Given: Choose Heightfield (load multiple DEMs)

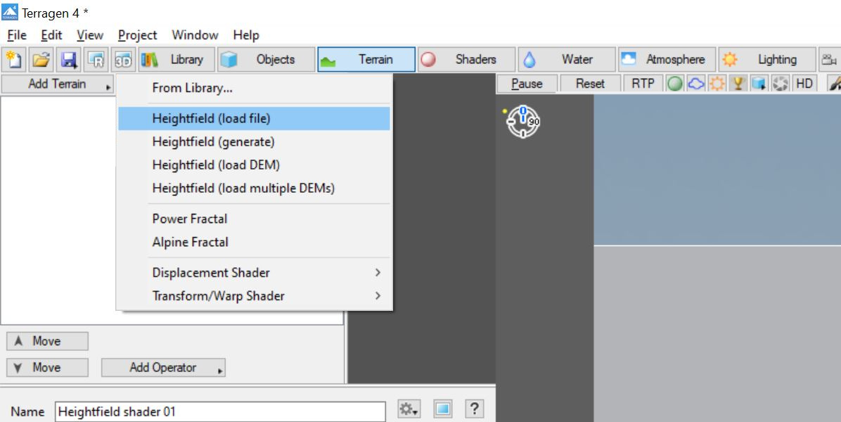Looking at the screenshot, I should 255,188.
